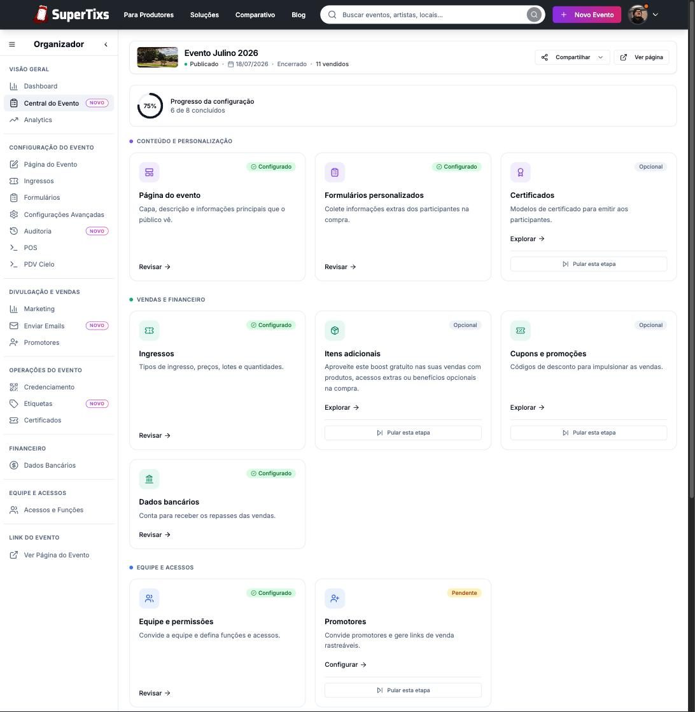Screen dimensions: 695x712
Task: Click the Formulários clipboard icon in sidebar
Action: [14, 197]
